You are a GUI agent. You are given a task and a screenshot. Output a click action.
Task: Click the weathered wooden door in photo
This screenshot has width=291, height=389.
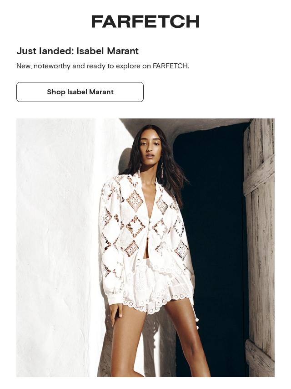point(259,248)
